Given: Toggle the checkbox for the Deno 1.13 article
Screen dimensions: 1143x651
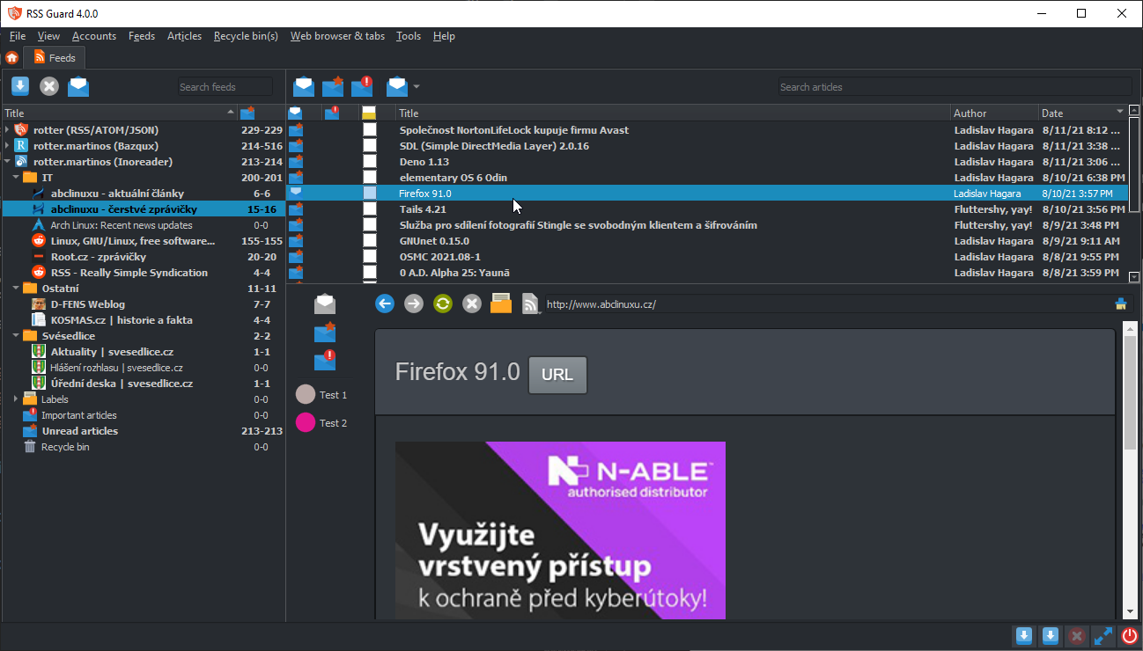Looking at the screenshot, I should coord(370,162).
